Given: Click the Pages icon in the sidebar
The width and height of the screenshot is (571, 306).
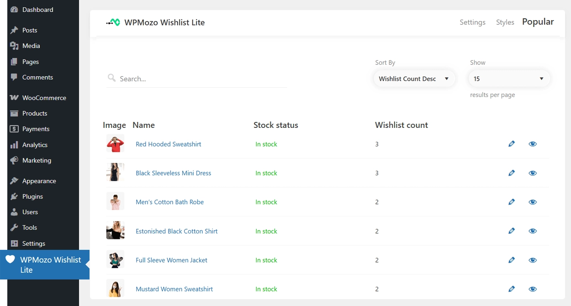Looking at the screenshot, I should click(14, 62).
